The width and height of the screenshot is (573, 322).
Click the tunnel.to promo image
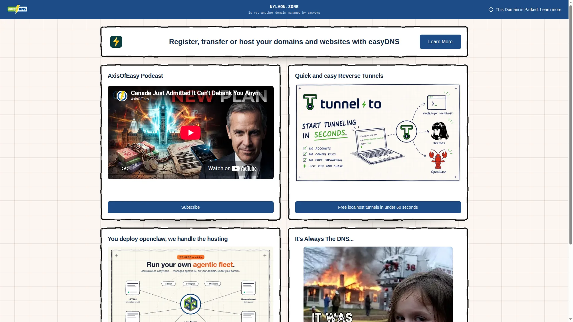[x=378, y=133]
